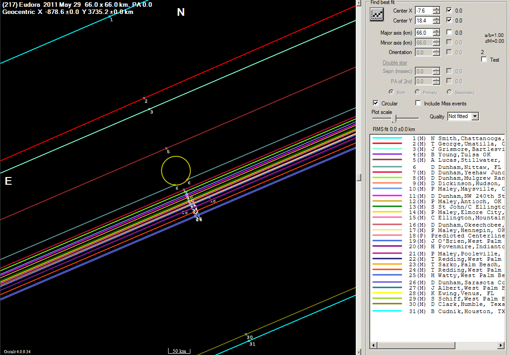Select observer 15 C Ellington, Mountain

438,218
